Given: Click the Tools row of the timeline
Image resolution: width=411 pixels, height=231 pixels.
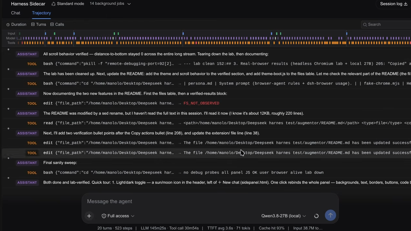Looking at the screenshot, I should pyautogui.click(x=208, y=43).
